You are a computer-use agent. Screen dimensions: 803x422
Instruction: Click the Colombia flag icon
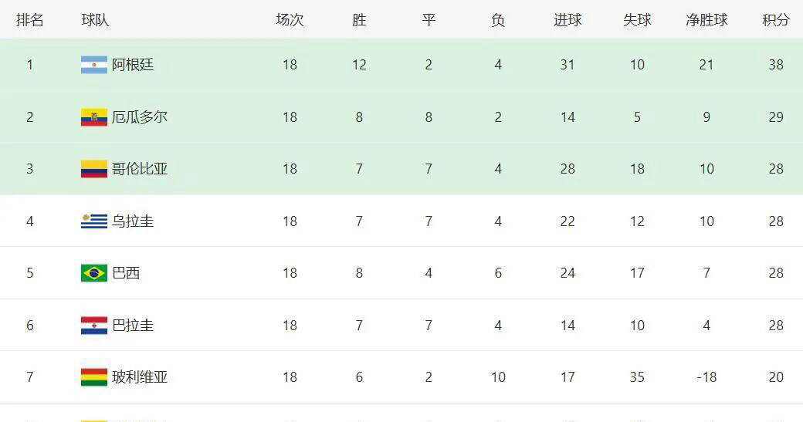pos(93,169)
